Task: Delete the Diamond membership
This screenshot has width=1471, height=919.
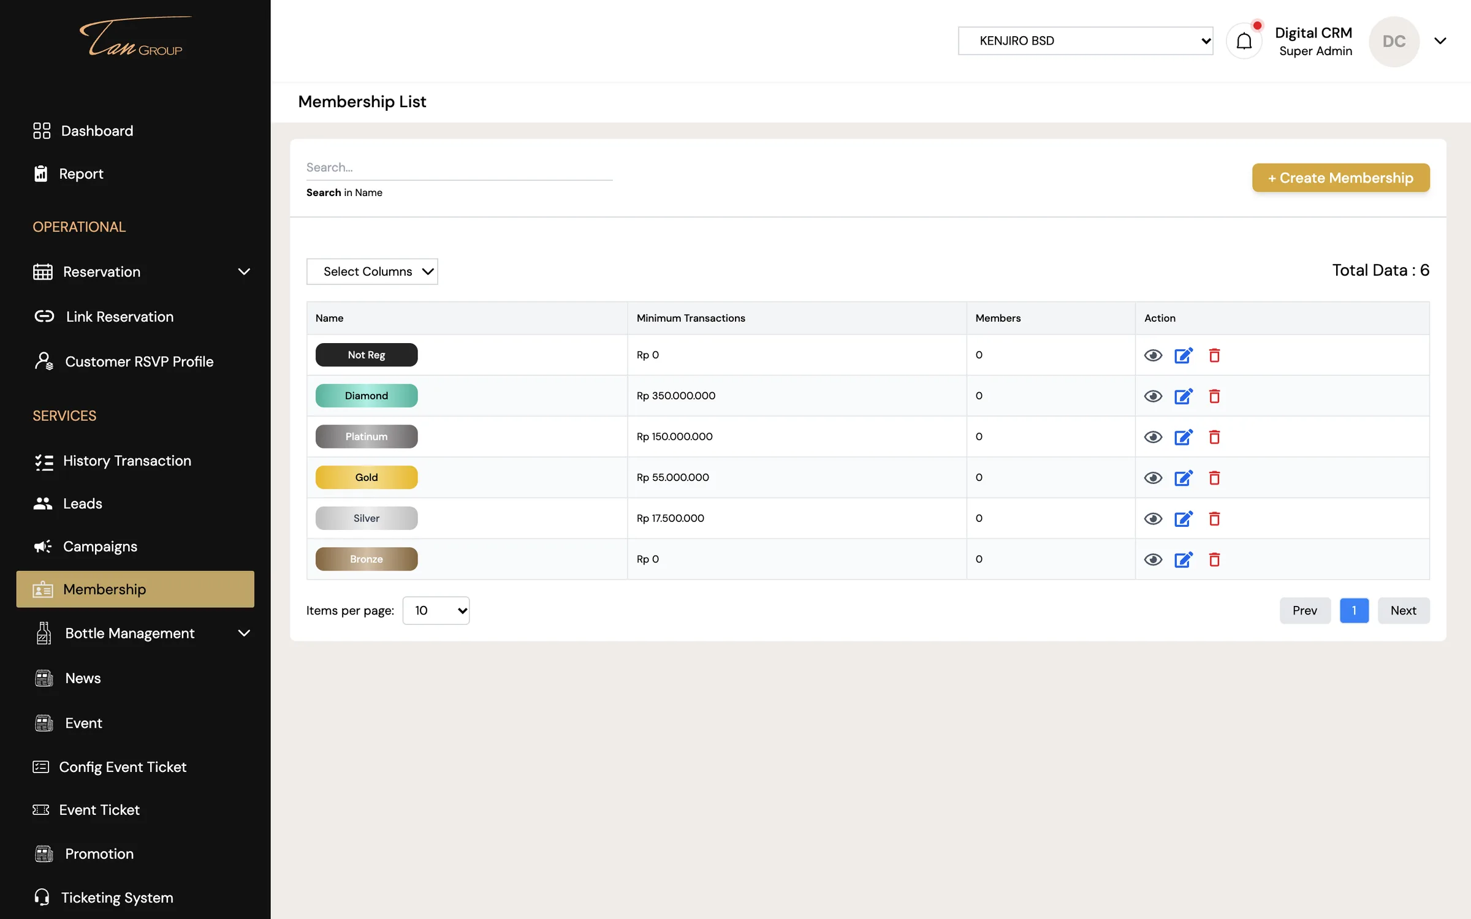Action: [x=1214, y=396]
